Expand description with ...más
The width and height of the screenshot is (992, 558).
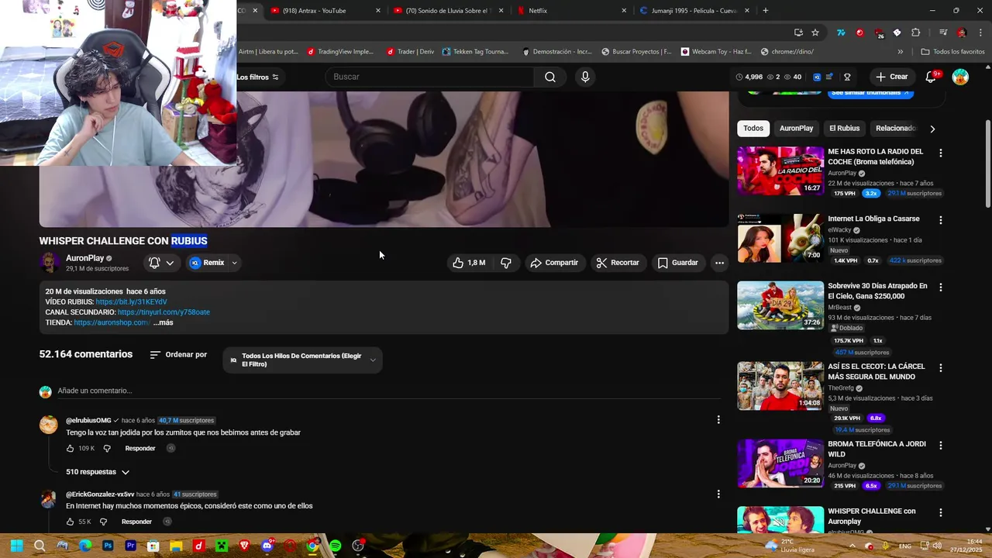pos(163,322)
